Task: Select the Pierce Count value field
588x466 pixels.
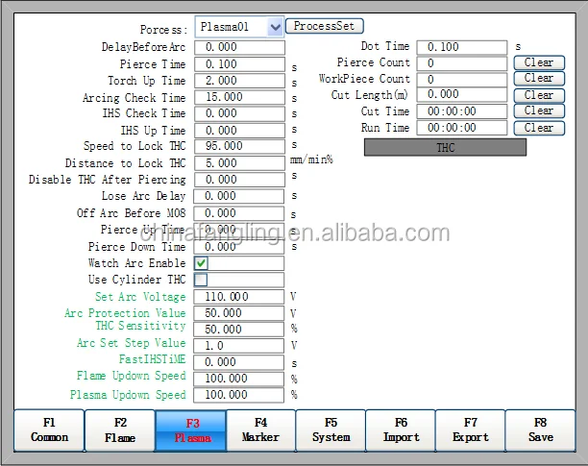Action: point(462,63)
